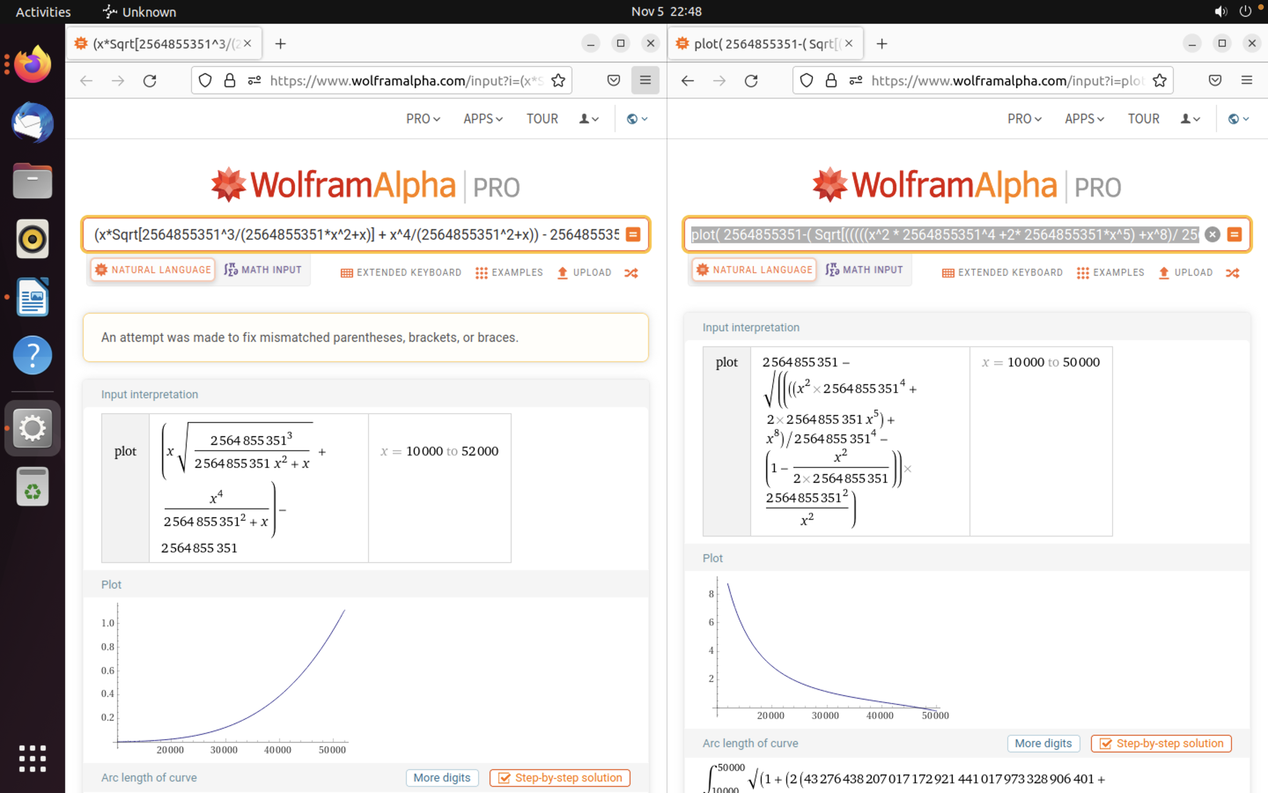
Task: Click More digits button right panel
Action: tap(1045, 743)
